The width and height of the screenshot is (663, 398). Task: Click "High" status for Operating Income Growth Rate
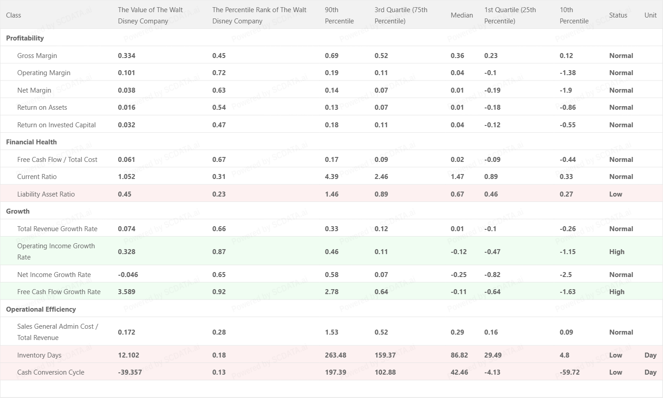click(x=617, y=252)
